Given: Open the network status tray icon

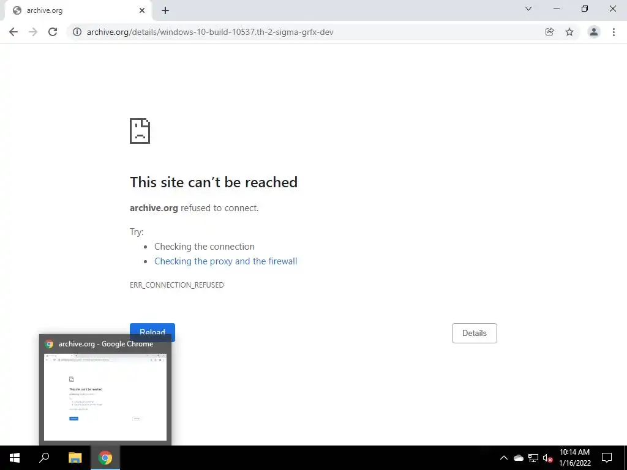Looking at the screenshot, I should pyautogui.click(x=533, y=458).
